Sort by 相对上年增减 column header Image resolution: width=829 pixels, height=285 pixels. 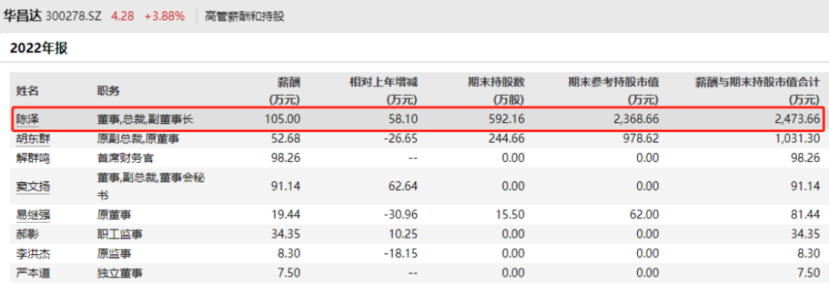coord(385,91)
